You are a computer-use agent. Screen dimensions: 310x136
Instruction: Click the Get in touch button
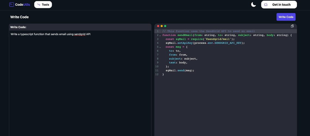279,5
